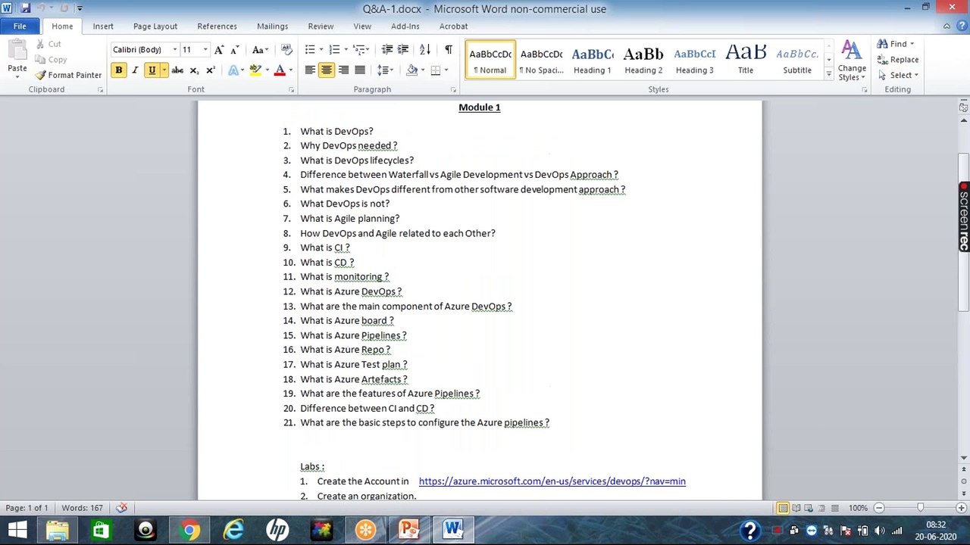Image resolution: width=970 pixels, height=545 pixels.
Task: Toggle Underline formatting
Action: [152, 70]
